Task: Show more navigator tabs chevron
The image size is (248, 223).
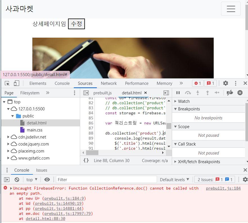Action: [x=48, y=93]
